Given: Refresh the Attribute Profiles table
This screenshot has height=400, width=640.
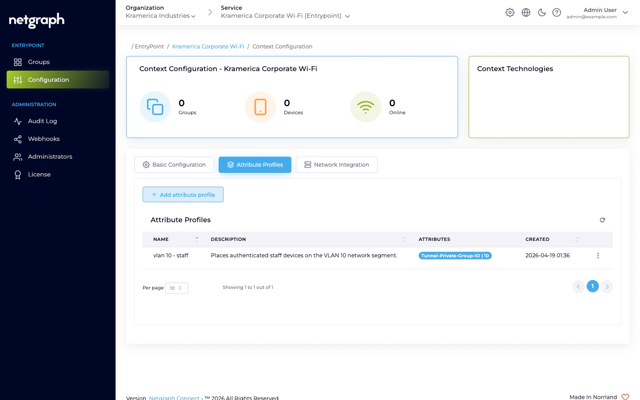Looking at the screenshot, I should pyautogui.click(x=603, y=220).
